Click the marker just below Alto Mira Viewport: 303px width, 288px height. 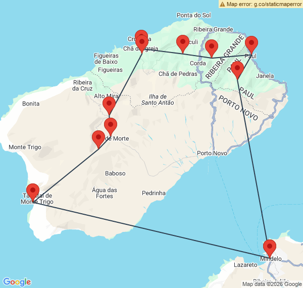click(x=109, y=106)
